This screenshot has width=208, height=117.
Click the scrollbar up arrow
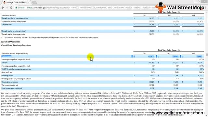pos(207,12)
